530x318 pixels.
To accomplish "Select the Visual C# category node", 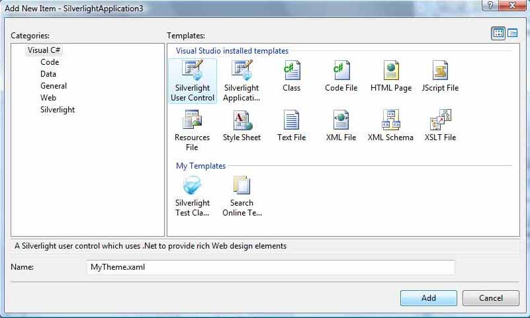I will [44, 50].
